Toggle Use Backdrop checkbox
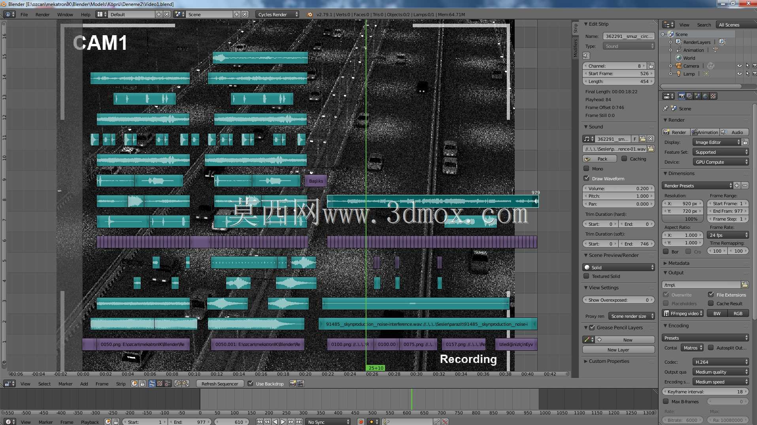 (x=250, y=383)
